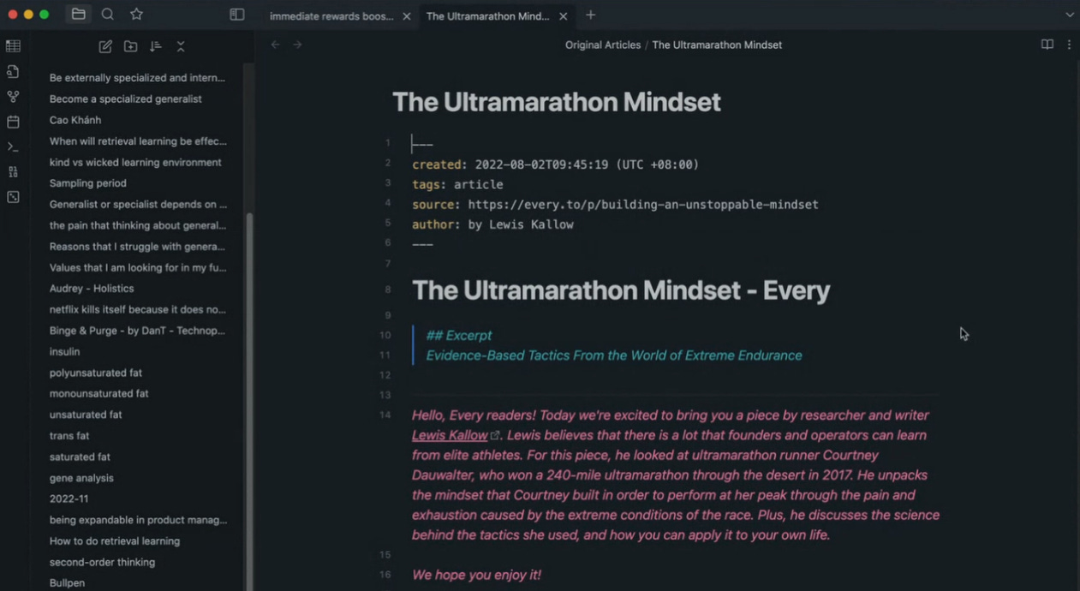Open the 'Original Articles' breadcrumb folder
Image resolution: width=1080 pixels, height=591 pixels.
click(603, 45)
